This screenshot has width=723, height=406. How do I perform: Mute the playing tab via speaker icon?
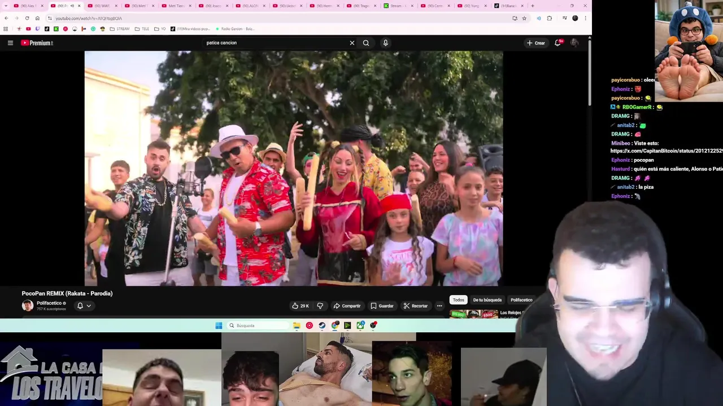point(72,6)
